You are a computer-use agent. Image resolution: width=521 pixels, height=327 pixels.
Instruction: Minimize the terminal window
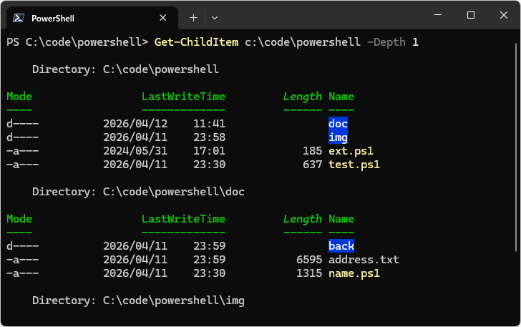click(x=437, y=15)
